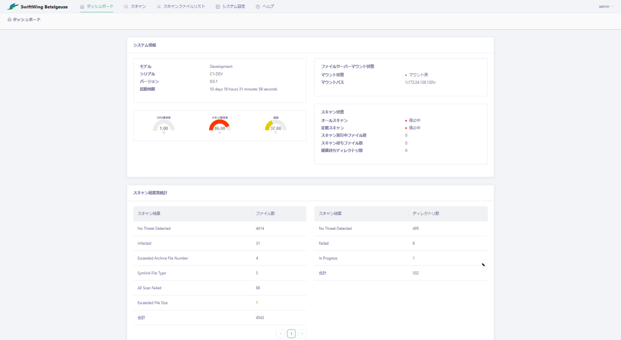The width and height of the screenshot is (621, 340).
Task: Click the Exceeded File Size row
Action: (220, 303)
